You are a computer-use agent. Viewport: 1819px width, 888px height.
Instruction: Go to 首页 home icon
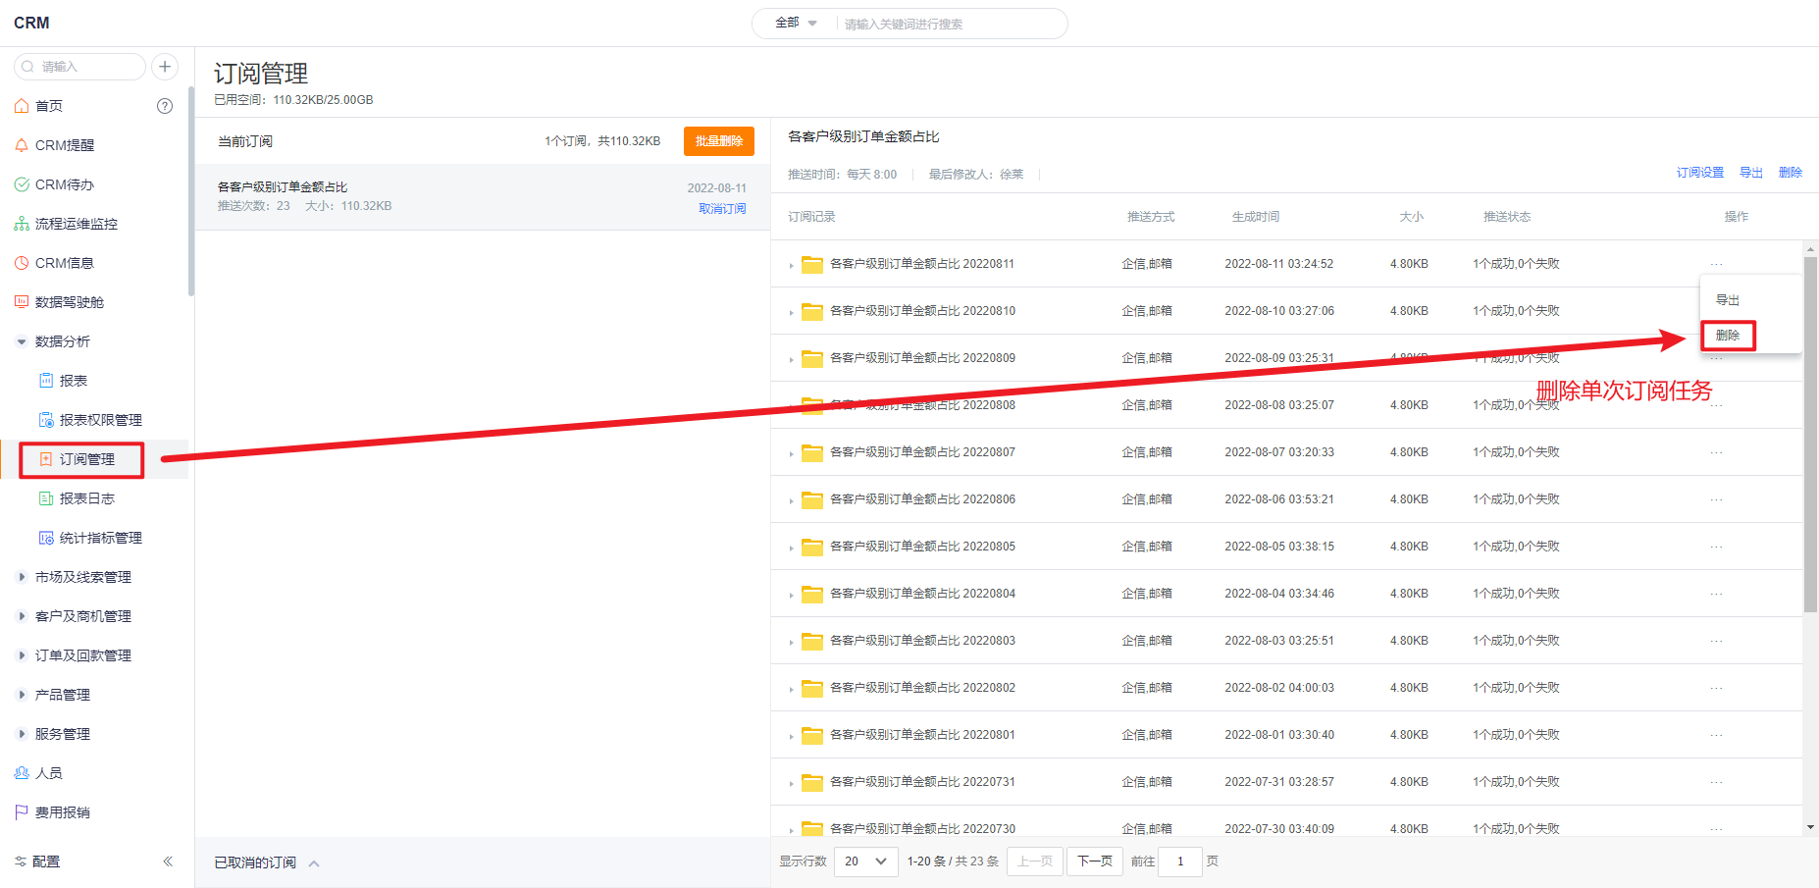tap(22, 106)
